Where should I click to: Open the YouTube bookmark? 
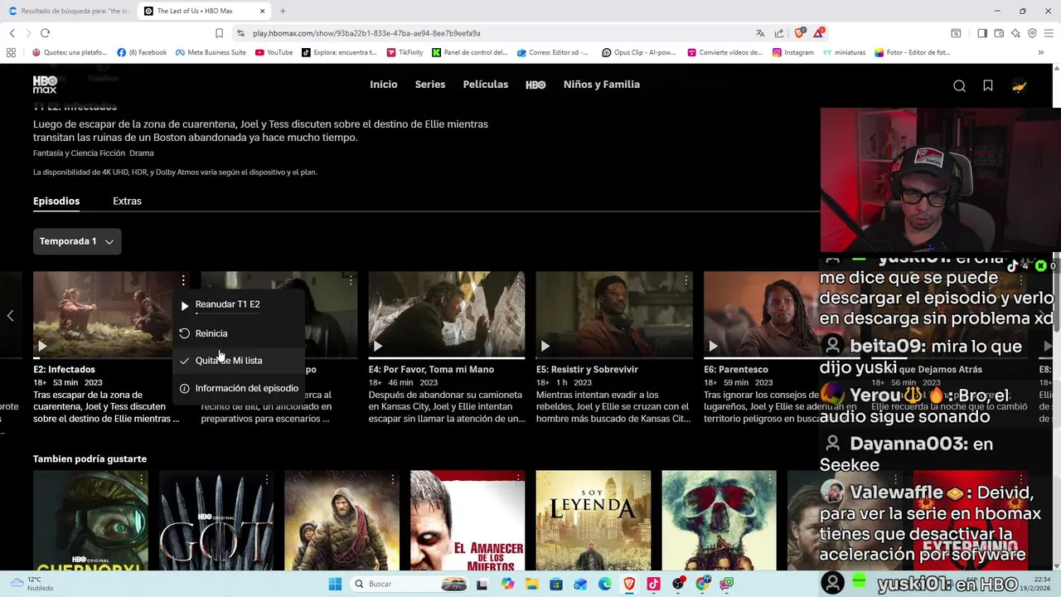[x=274, y=52]
